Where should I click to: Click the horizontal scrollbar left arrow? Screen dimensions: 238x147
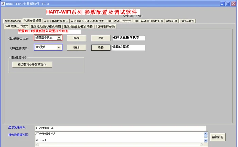(37, 144)
